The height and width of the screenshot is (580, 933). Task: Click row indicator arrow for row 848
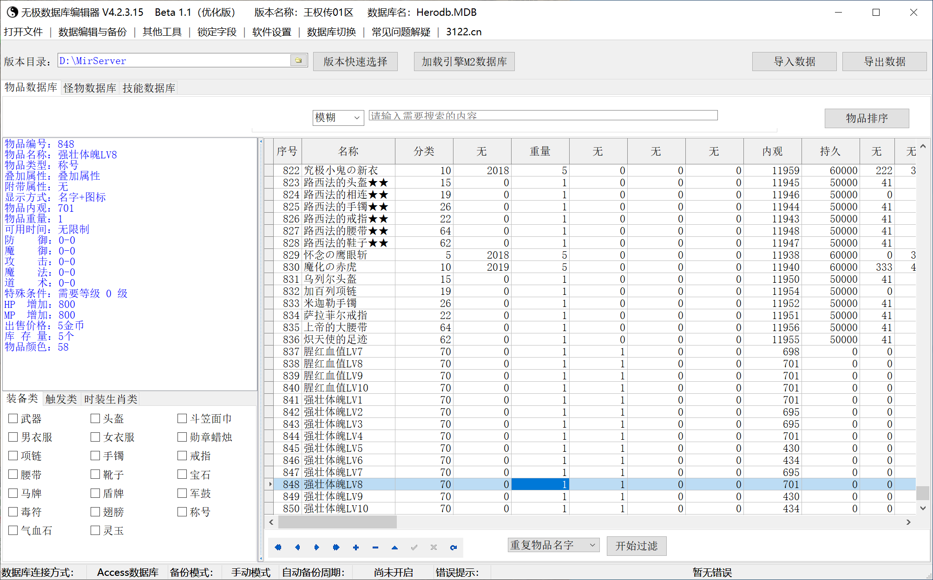point(270,484)
